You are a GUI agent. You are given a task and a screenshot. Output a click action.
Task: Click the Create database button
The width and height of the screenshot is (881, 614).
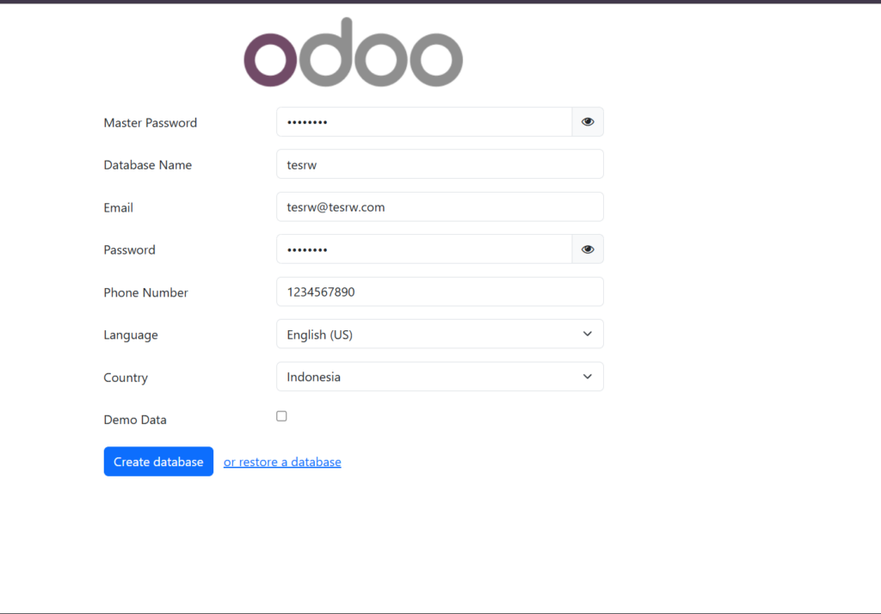pyautogui.click(x=158, y=461)
